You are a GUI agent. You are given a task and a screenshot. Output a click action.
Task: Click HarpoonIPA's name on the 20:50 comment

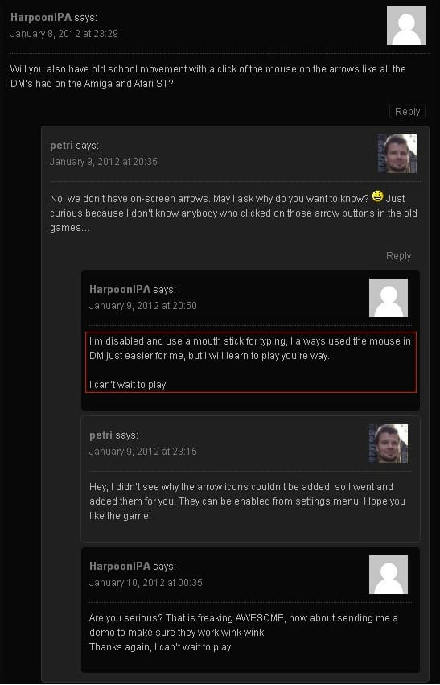(120, 289)
